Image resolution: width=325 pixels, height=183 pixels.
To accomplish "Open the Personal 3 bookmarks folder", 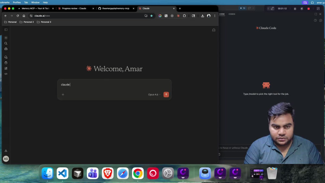I will click(x=44, y=22).
